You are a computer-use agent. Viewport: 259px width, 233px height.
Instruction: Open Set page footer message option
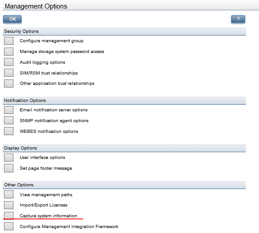[x=9, y=168]
